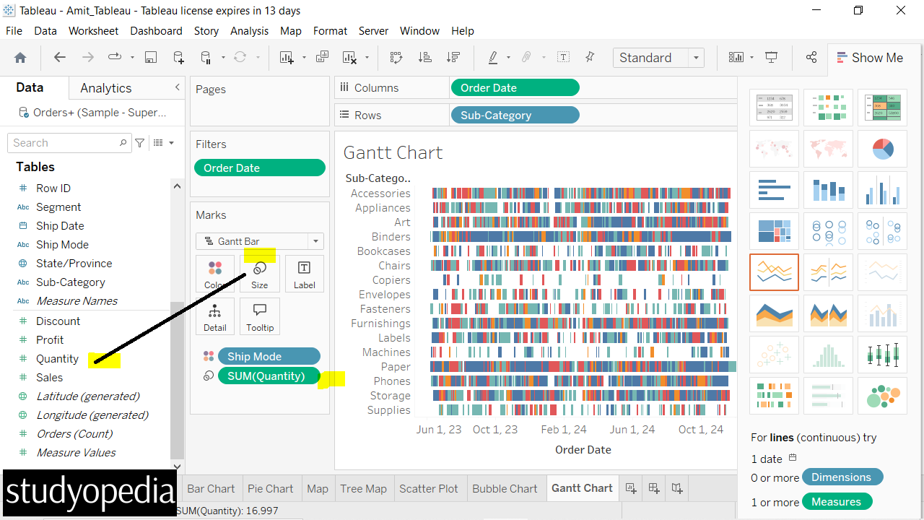Open the Show/Hide Cards dropdown arrow

tap(752, 58)
